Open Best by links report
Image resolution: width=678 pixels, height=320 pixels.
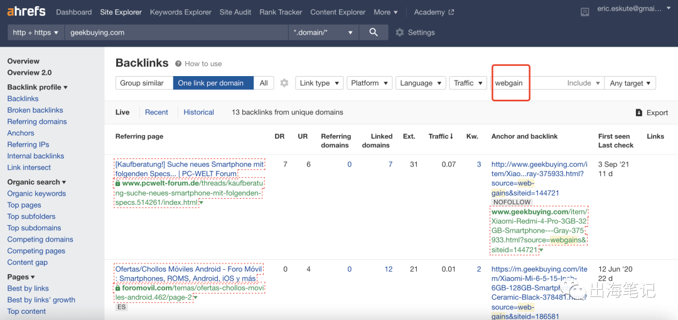(x=28, y=289)
